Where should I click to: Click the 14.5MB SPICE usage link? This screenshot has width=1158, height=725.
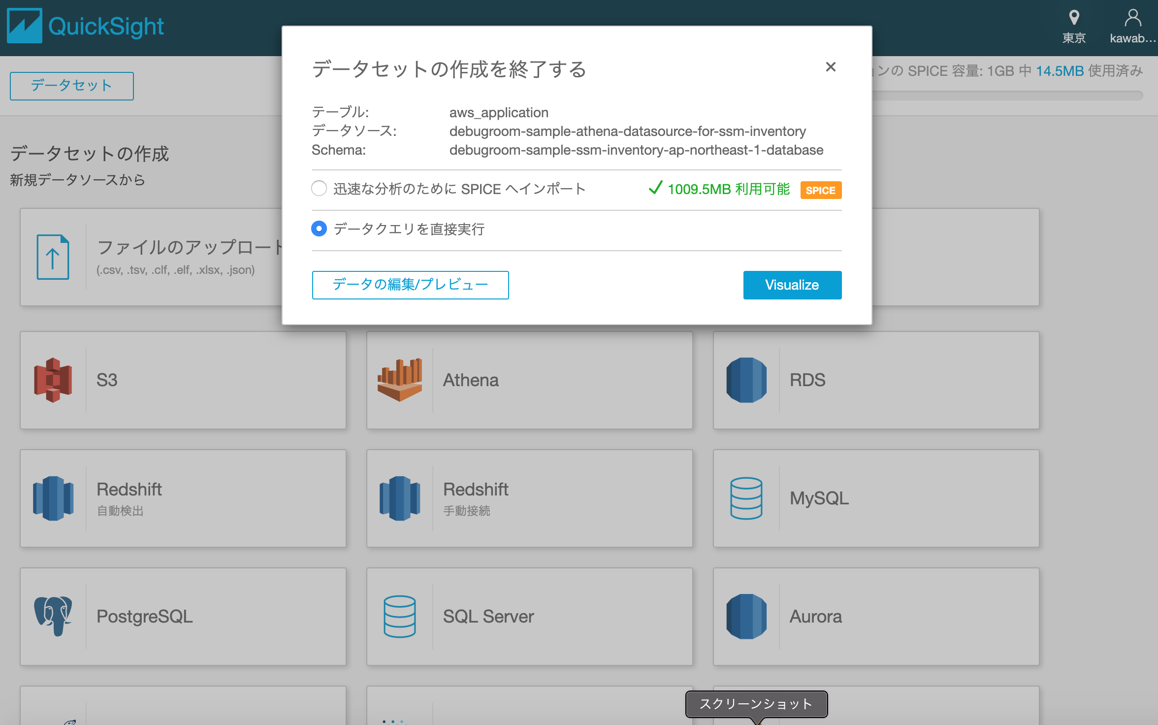(x=1060, y=71)
